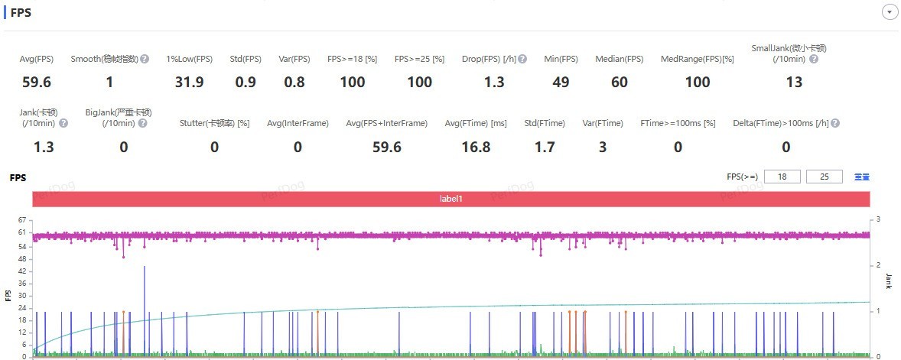
Task: Click the Min(FPS) value 49
Action: (x=561, y=82)
